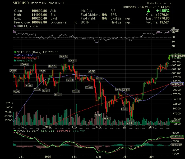
Task: Click the 78.2K price label
Action: [98, 115]
